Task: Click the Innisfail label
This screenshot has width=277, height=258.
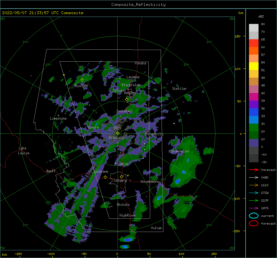Action: [124, 111]
